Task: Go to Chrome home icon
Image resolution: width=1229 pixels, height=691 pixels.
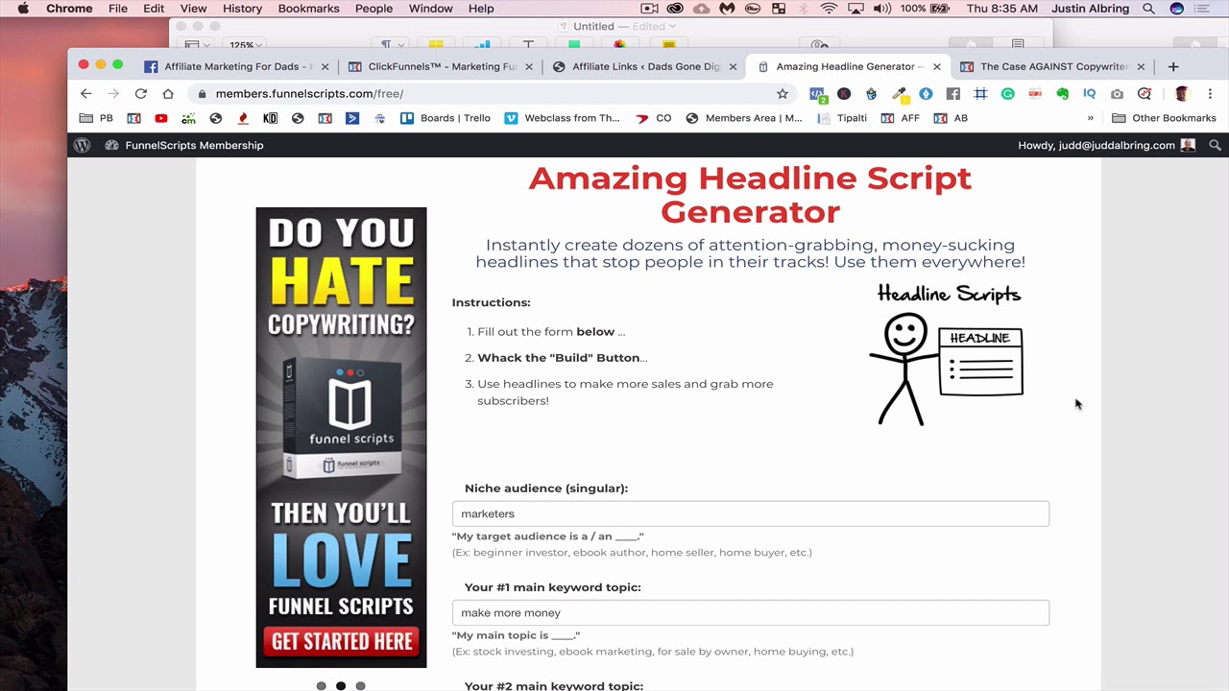Action: [168, 94]
